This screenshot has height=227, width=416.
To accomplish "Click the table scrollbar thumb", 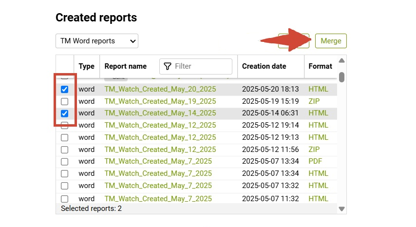I will point(342,77).
